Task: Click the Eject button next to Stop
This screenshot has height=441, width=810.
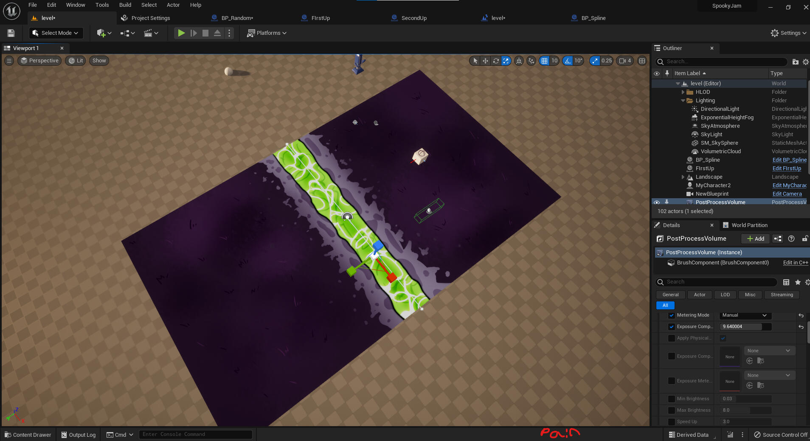Action: (x=217, y=33)
